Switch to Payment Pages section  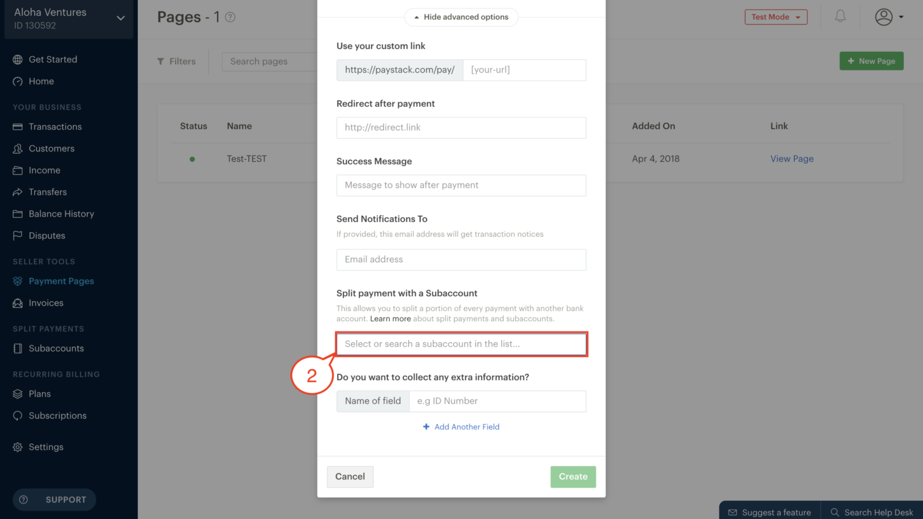(x=61, y=281)
